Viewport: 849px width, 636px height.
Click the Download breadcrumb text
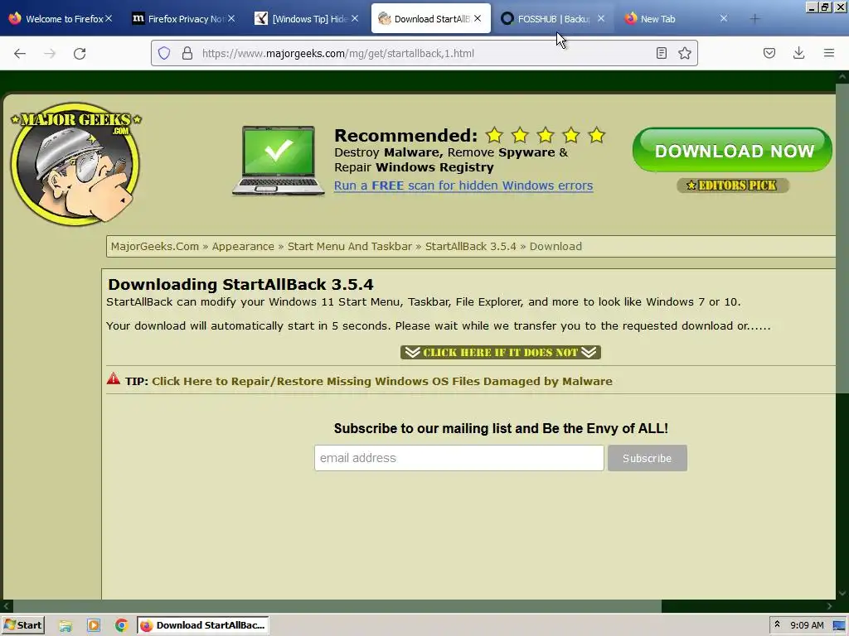[555, 247]
